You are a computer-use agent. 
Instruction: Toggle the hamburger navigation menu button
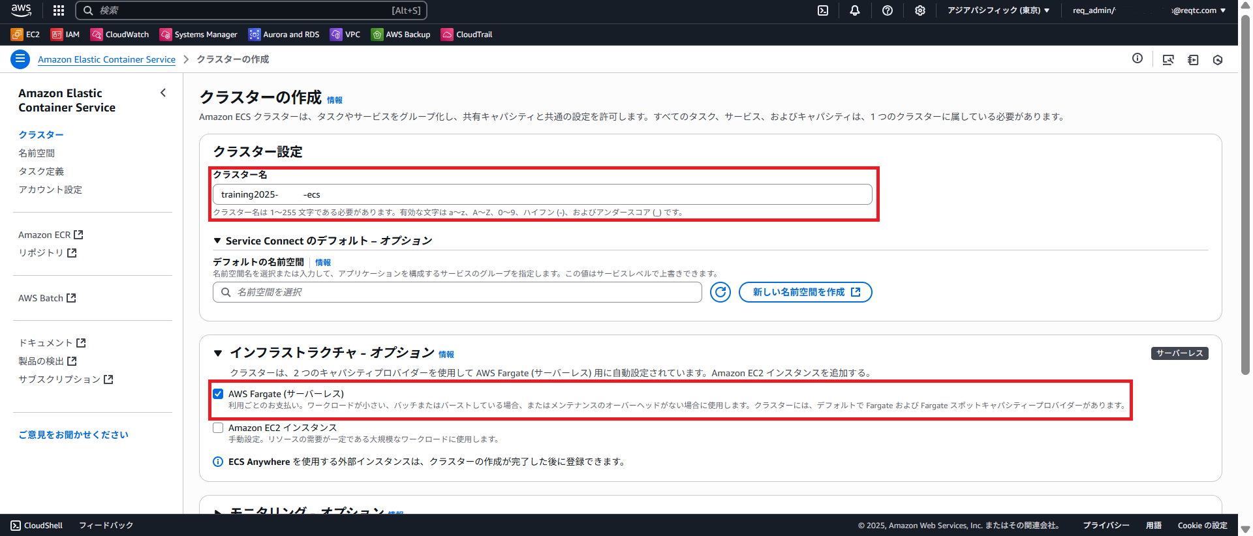click(x=20, y=59)
